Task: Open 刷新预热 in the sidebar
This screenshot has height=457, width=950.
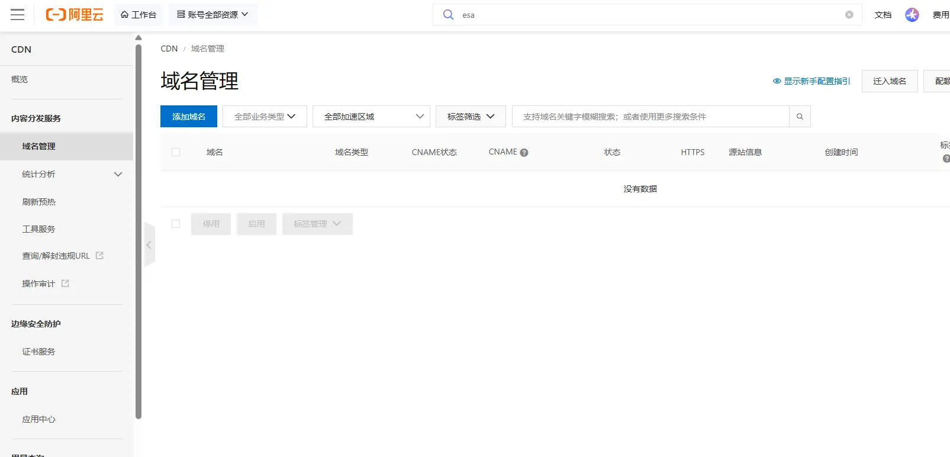Action: (39, 202)
